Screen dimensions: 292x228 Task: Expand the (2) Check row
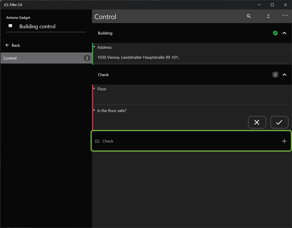[191, 141]
